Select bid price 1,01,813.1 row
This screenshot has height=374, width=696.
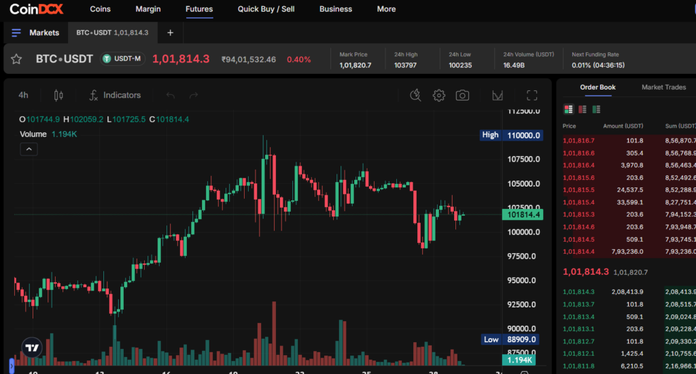629,329
